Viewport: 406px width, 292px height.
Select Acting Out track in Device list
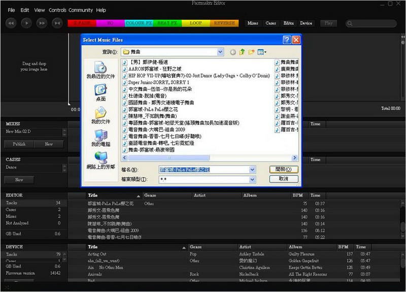97,254
